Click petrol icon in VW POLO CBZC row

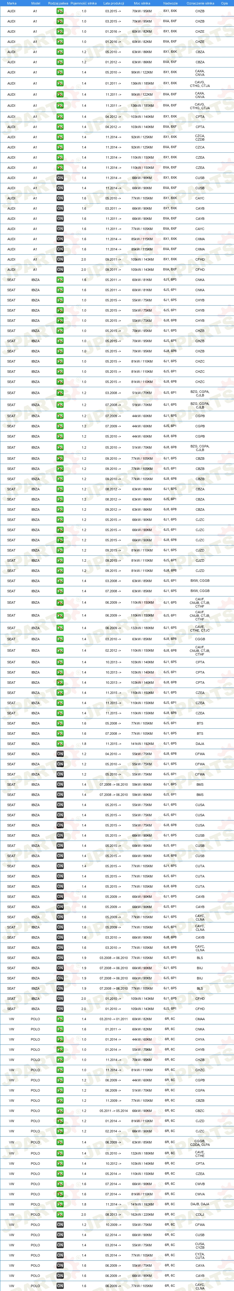[60, 1110]
